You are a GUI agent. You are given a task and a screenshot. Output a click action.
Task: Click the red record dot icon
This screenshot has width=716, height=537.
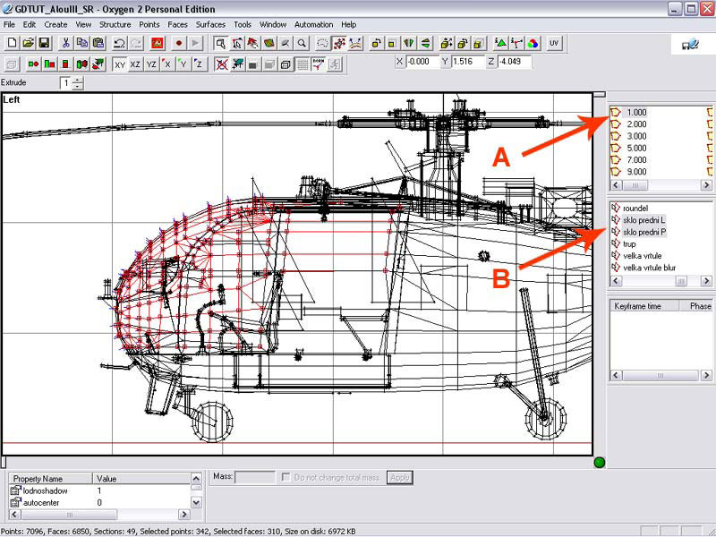(179, 43)
